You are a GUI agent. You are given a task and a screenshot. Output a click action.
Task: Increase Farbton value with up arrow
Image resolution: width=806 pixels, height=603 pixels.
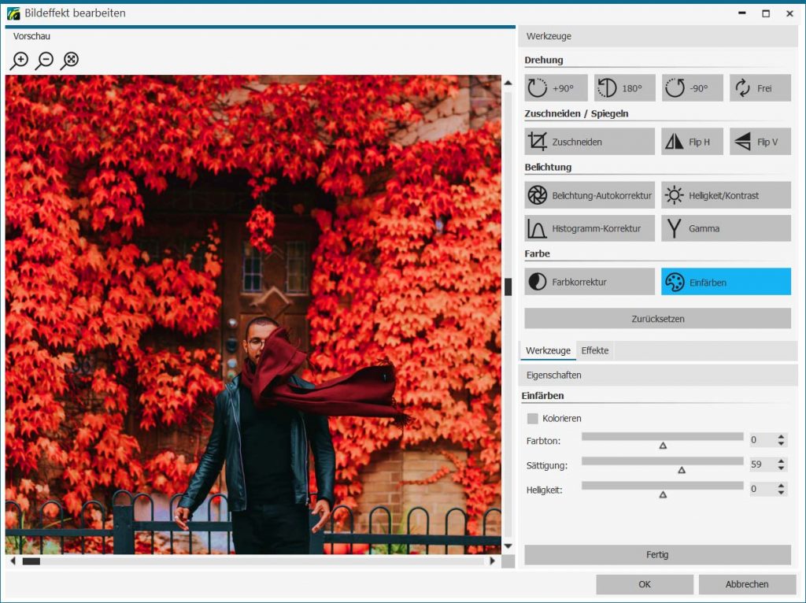pos(781,437)
